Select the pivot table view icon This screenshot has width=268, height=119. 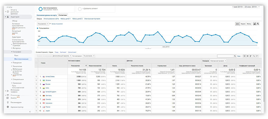257,56
